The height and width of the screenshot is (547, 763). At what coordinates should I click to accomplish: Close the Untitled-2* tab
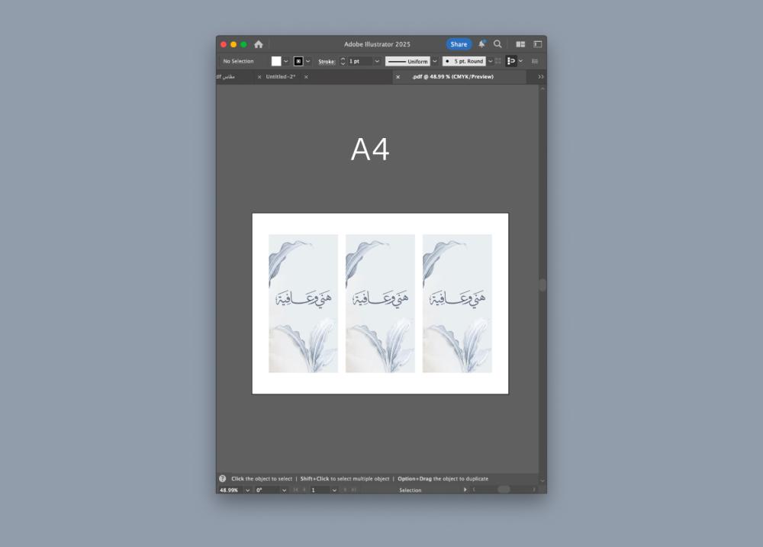click(x=259, y=77)
